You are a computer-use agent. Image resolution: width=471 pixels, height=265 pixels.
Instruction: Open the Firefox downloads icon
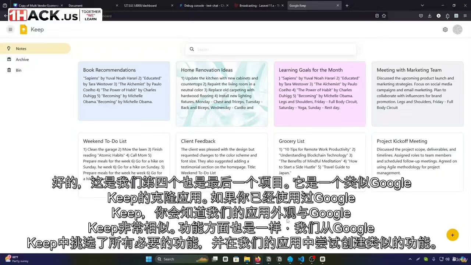tap(429, 16)
